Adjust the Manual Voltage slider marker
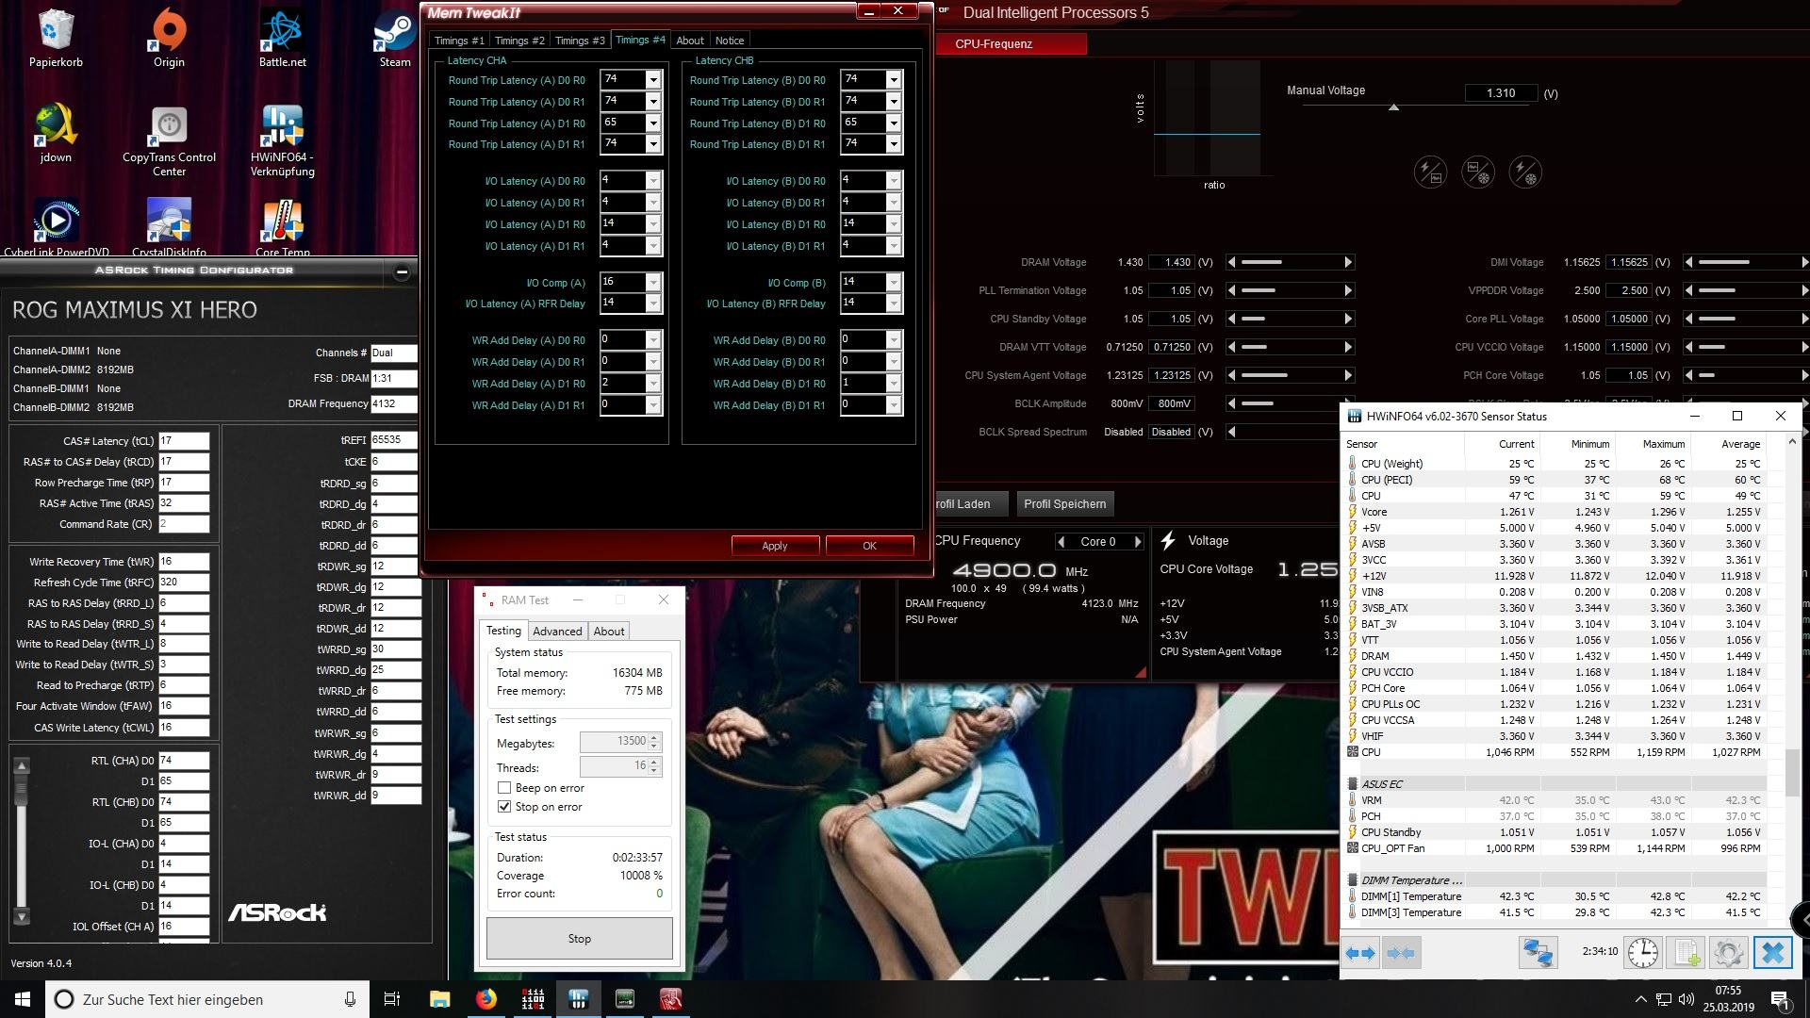 pos(1393,107)
